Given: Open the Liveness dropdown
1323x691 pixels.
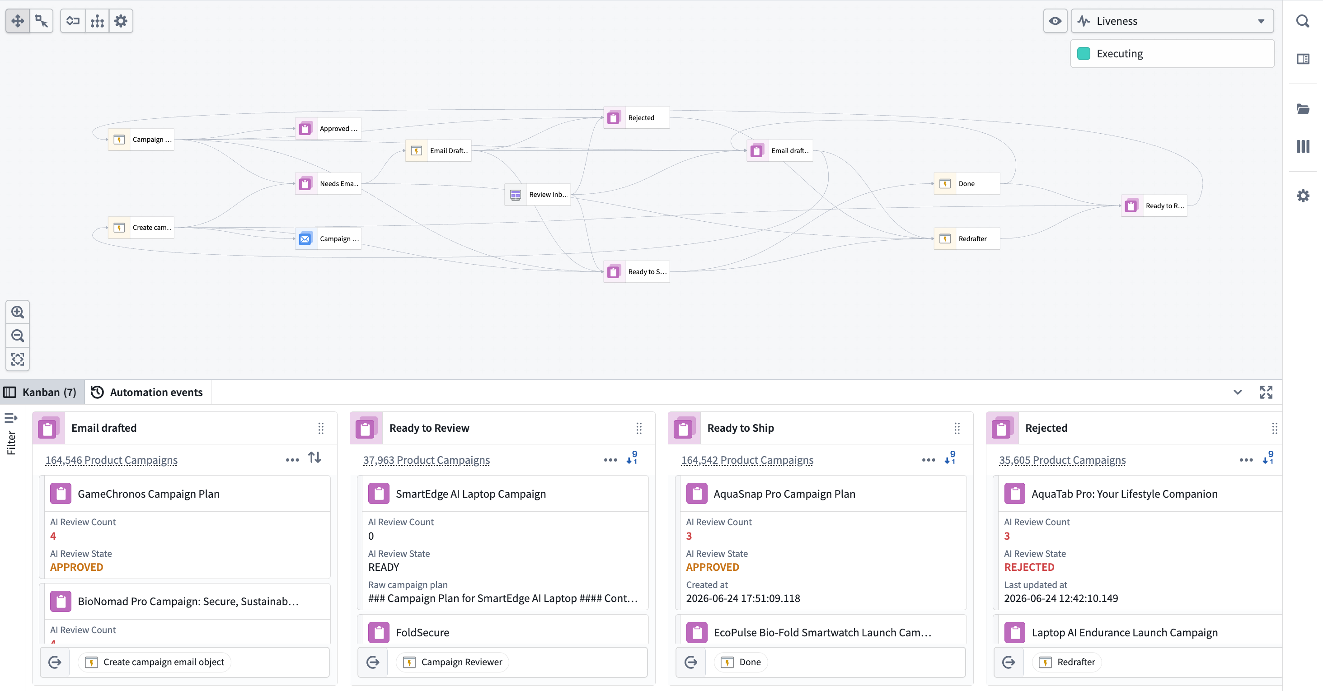Looking at the screenshot, I should 1172,21.
